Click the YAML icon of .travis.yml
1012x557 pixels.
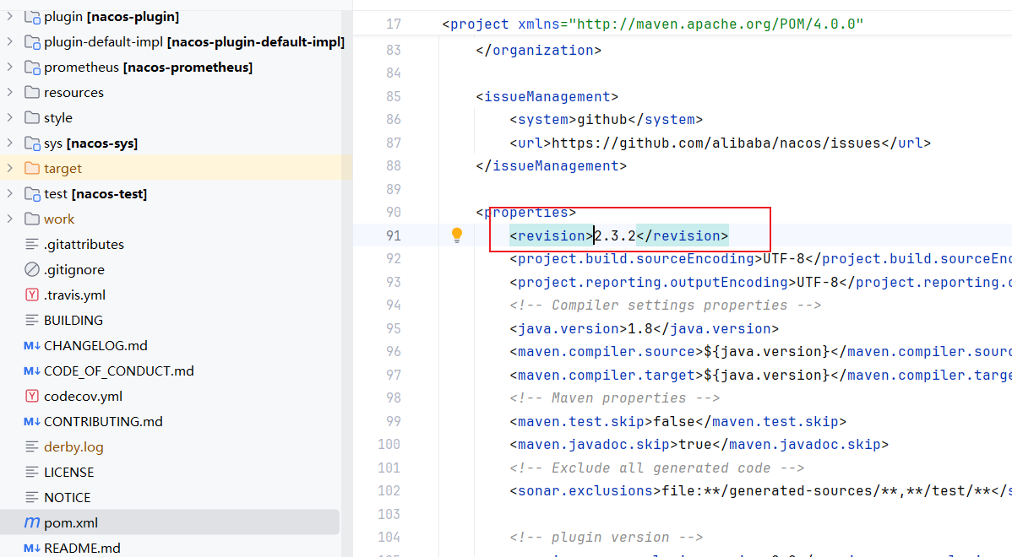pyautogui.click(x=32, y=295)
